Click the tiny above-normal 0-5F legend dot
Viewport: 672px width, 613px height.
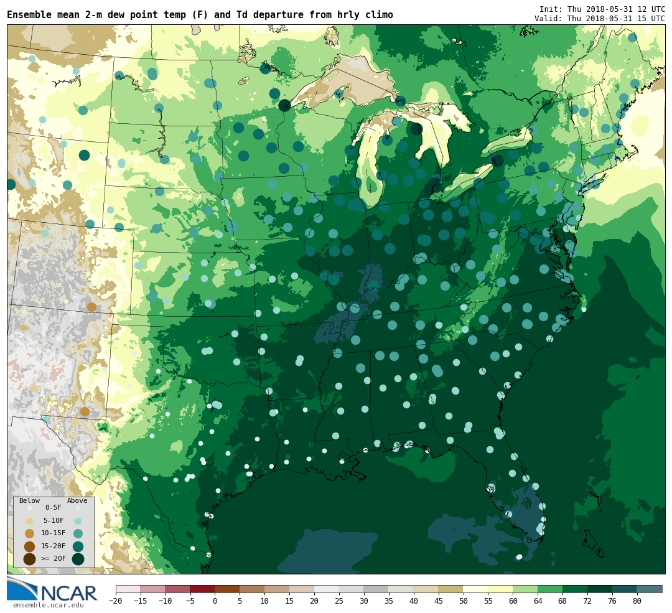78,508
